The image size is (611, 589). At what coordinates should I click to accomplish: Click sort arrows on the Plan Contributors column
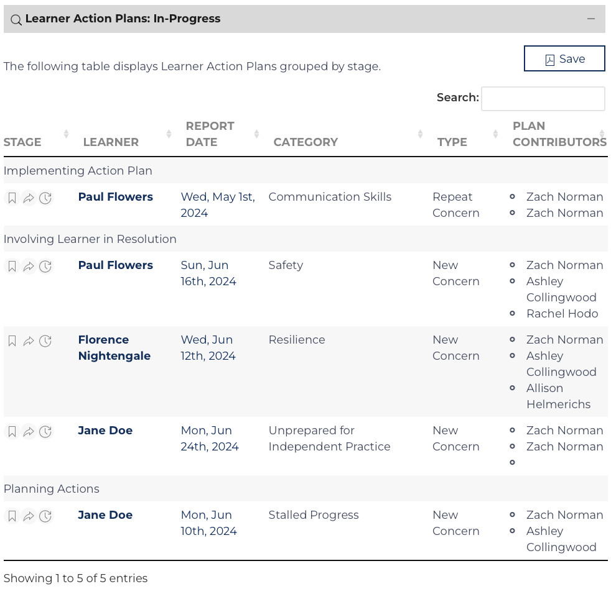tap(602, 133)
